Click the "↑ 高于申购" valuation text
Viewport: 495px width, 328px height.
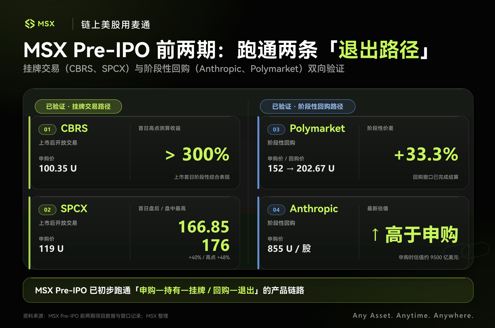[415, 235]
